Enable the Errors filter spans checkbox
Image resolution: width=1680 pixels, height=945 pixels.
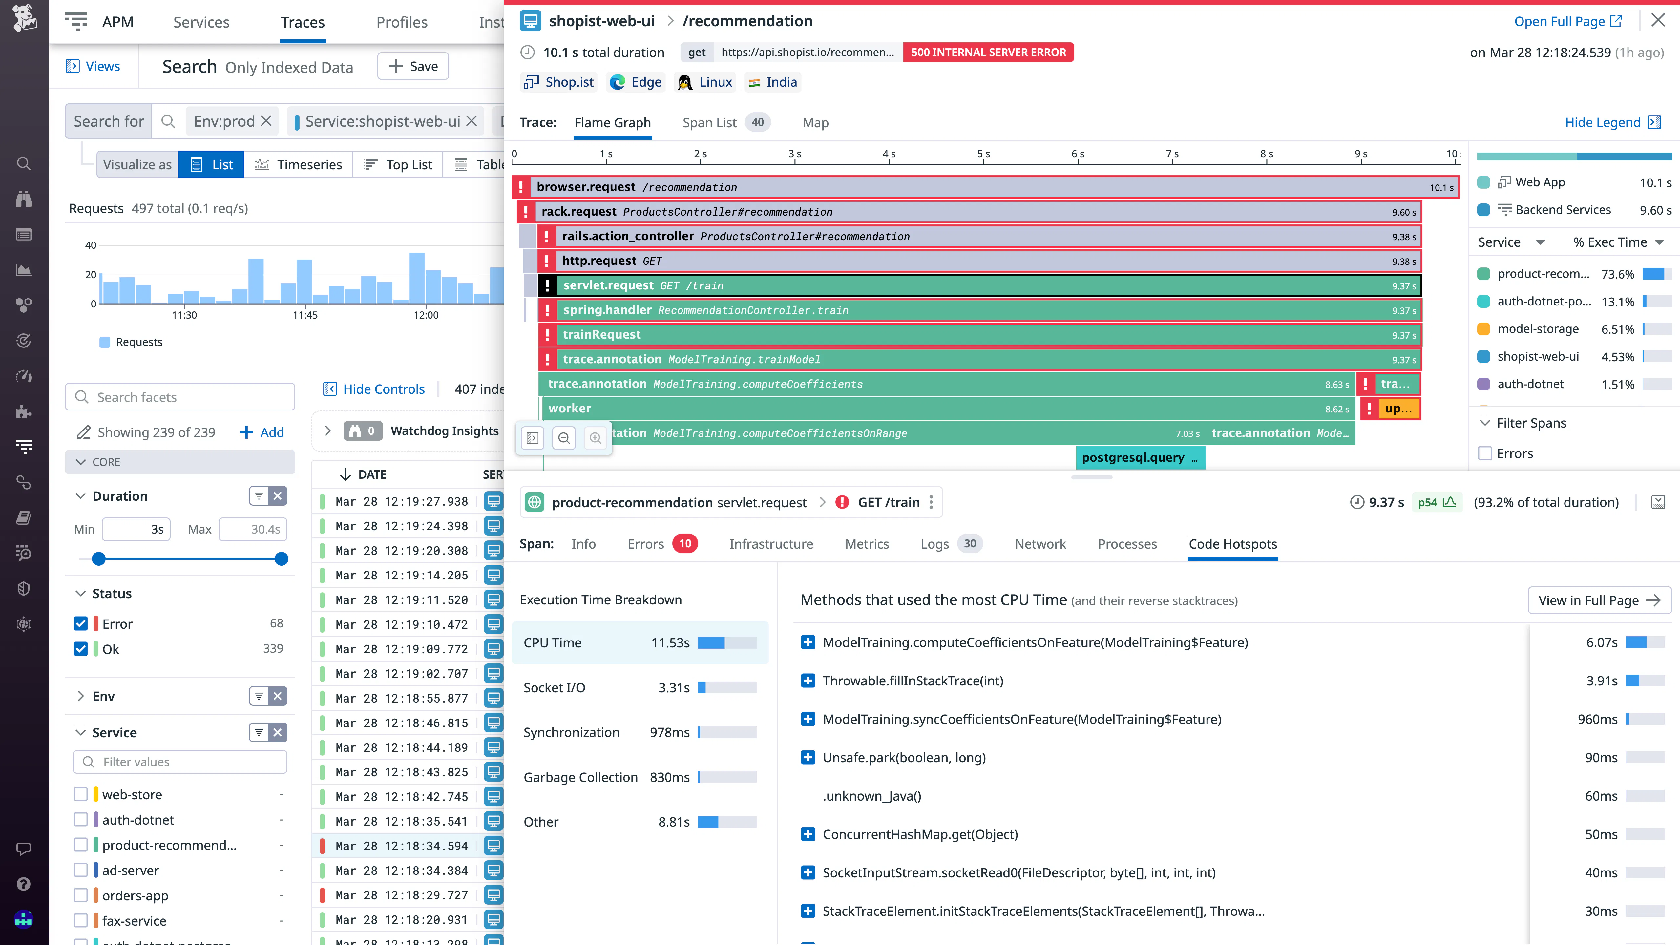click(x=1485, y=453)
